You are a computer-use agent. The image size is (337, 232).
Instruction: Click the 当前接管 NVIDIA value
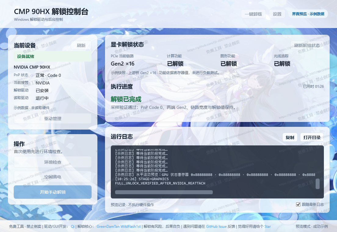click(x=42, y=83)
